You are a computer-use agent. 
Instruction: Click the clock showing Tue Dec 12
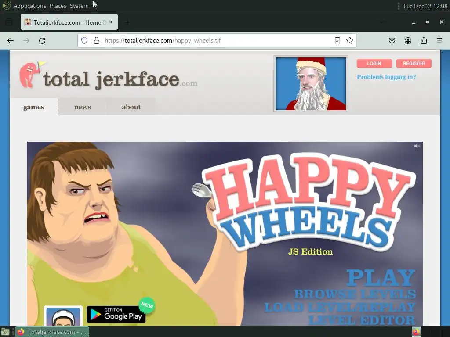click(425, 6)
